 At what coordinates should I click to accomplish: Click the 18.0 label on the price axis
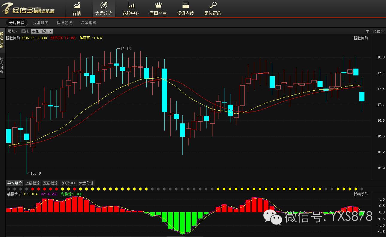click(381, 57)
